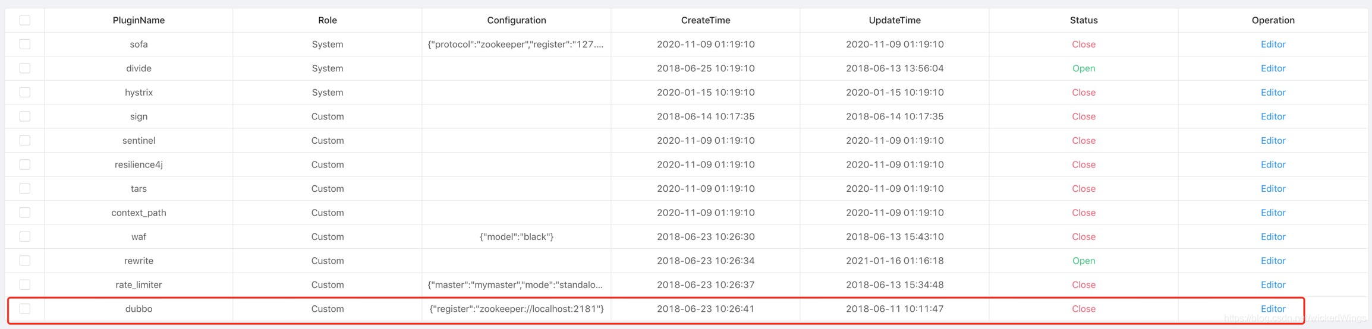Edit the divide plugin
Viewport: 1372px width, 329px height.
click(1273, 68)
